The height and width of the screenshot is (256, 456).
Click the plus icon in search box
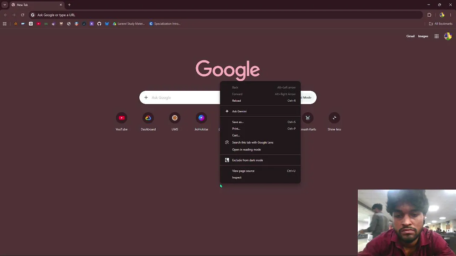click(x=146, y=97)
